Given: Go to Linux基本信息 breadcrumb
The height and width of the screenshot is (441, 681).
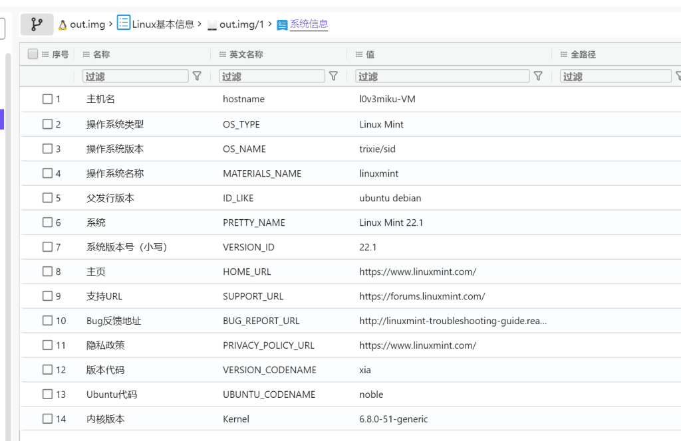Looking at the screenshot, I should 163,25.
